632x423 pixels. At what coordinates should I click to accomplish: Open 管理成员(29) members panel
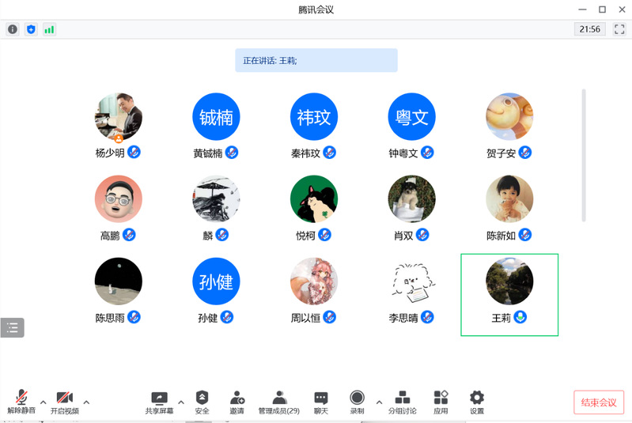tap(278, 398)
